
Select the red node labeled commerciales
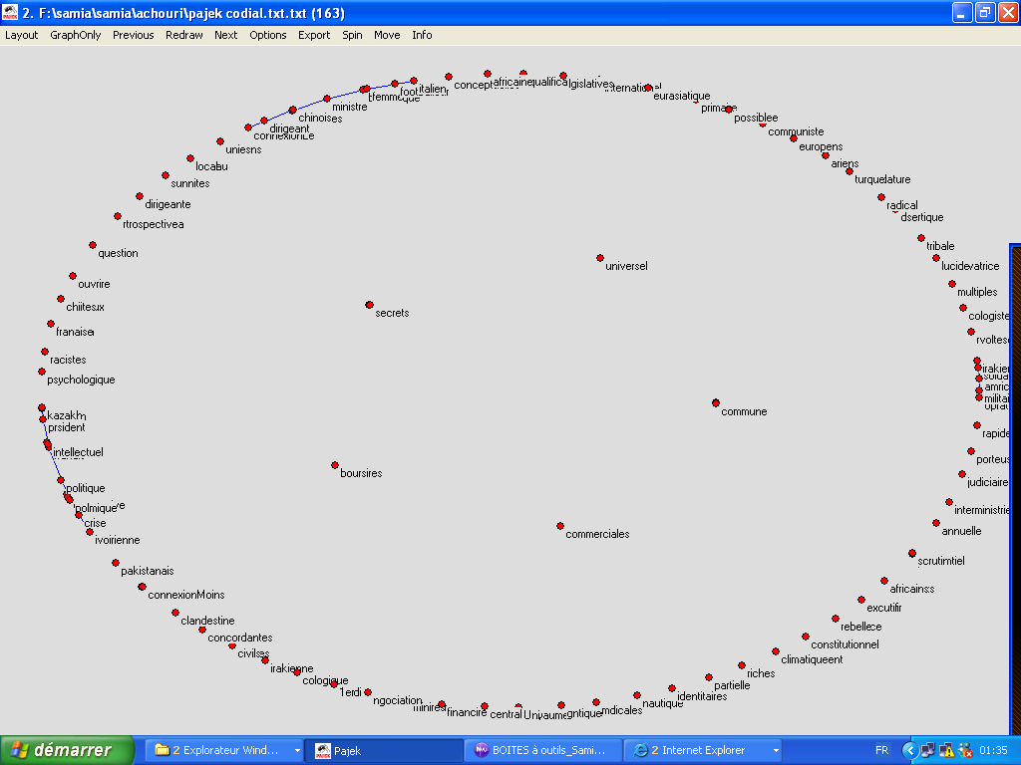pos(560,526)
